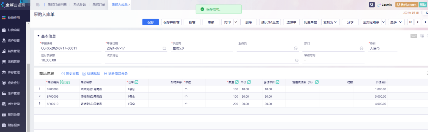This screenshot has height=132, width=428.
Task: Toggle the 仓库 column checkbox
Action: (x=136, y=82)
